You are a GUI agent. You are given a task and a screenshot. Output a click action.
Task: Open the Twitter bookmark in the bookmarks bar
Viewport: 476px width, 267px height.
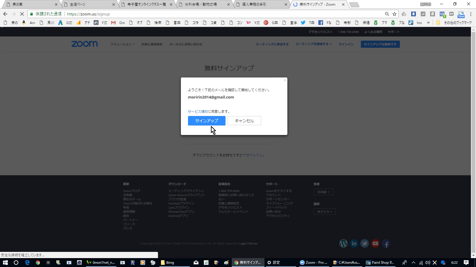pos(308,23)
